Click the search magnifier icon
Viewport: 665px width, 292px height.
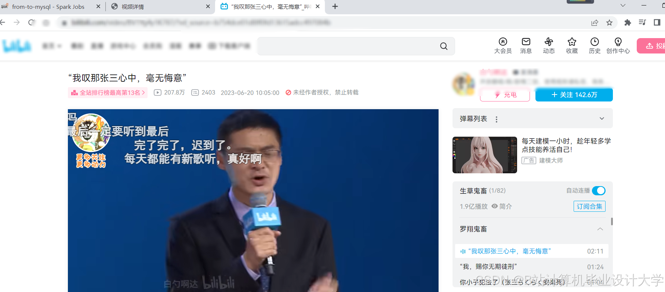[x=444, y=46]
